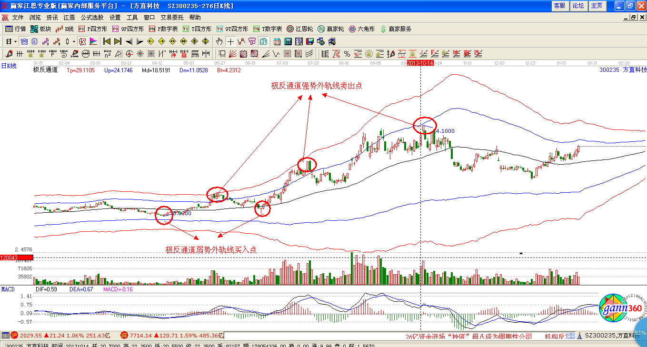
Task: Open the 公式选股 menu
Action: tap(92, 17)
